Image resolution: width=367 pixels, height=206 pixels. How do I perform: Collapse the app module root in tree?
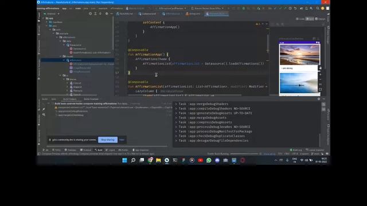click(44, 18)
